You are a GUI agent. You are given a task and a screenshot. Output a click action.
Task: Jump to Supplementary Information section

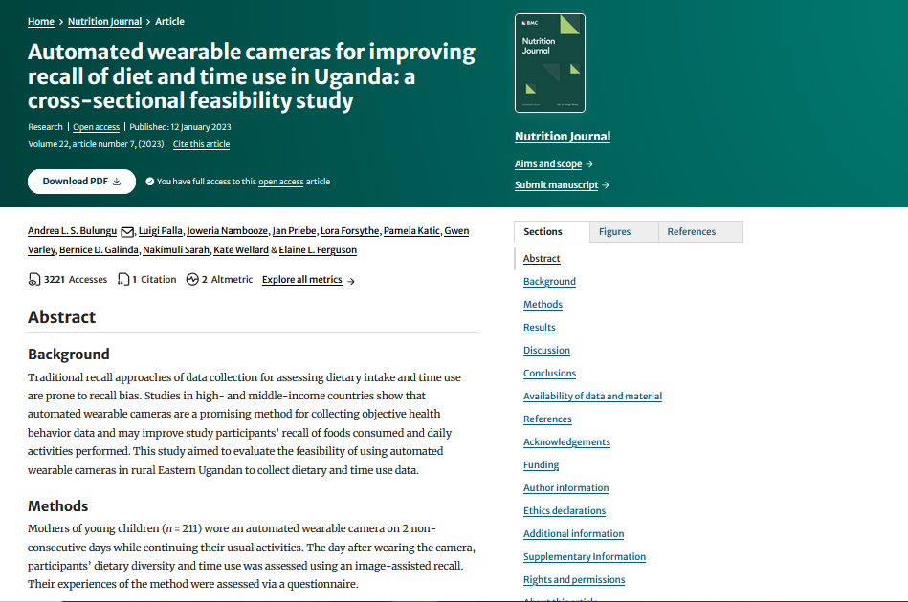584,556
